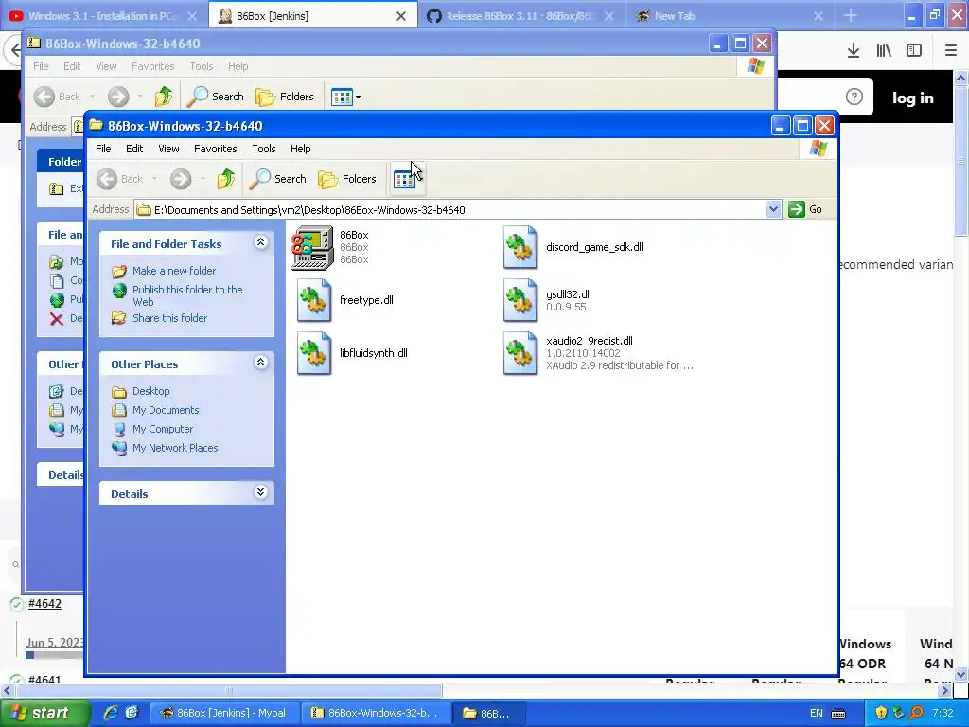Open build #4642 link
The height and width of the screenshot is (727, 969).
tap(44, 603)
